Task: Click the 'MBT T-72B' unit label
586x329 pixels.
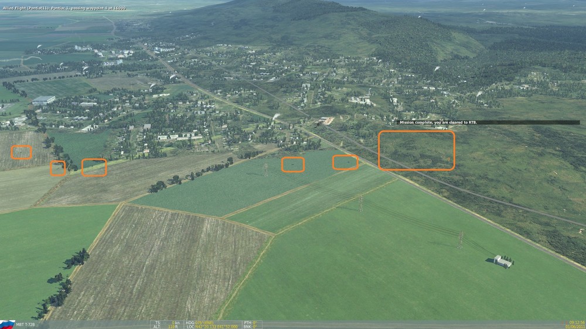Action: pyautogui.click(x=25, y=325)
